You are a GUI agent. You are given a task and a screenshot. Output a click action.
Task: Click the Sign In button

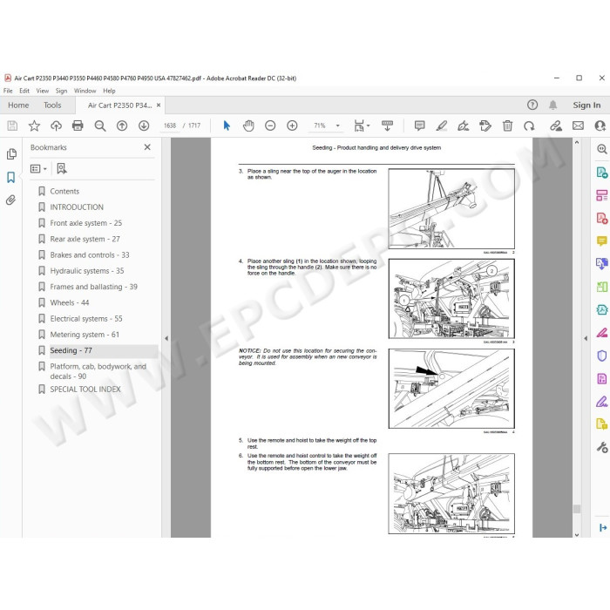point(586,105)
